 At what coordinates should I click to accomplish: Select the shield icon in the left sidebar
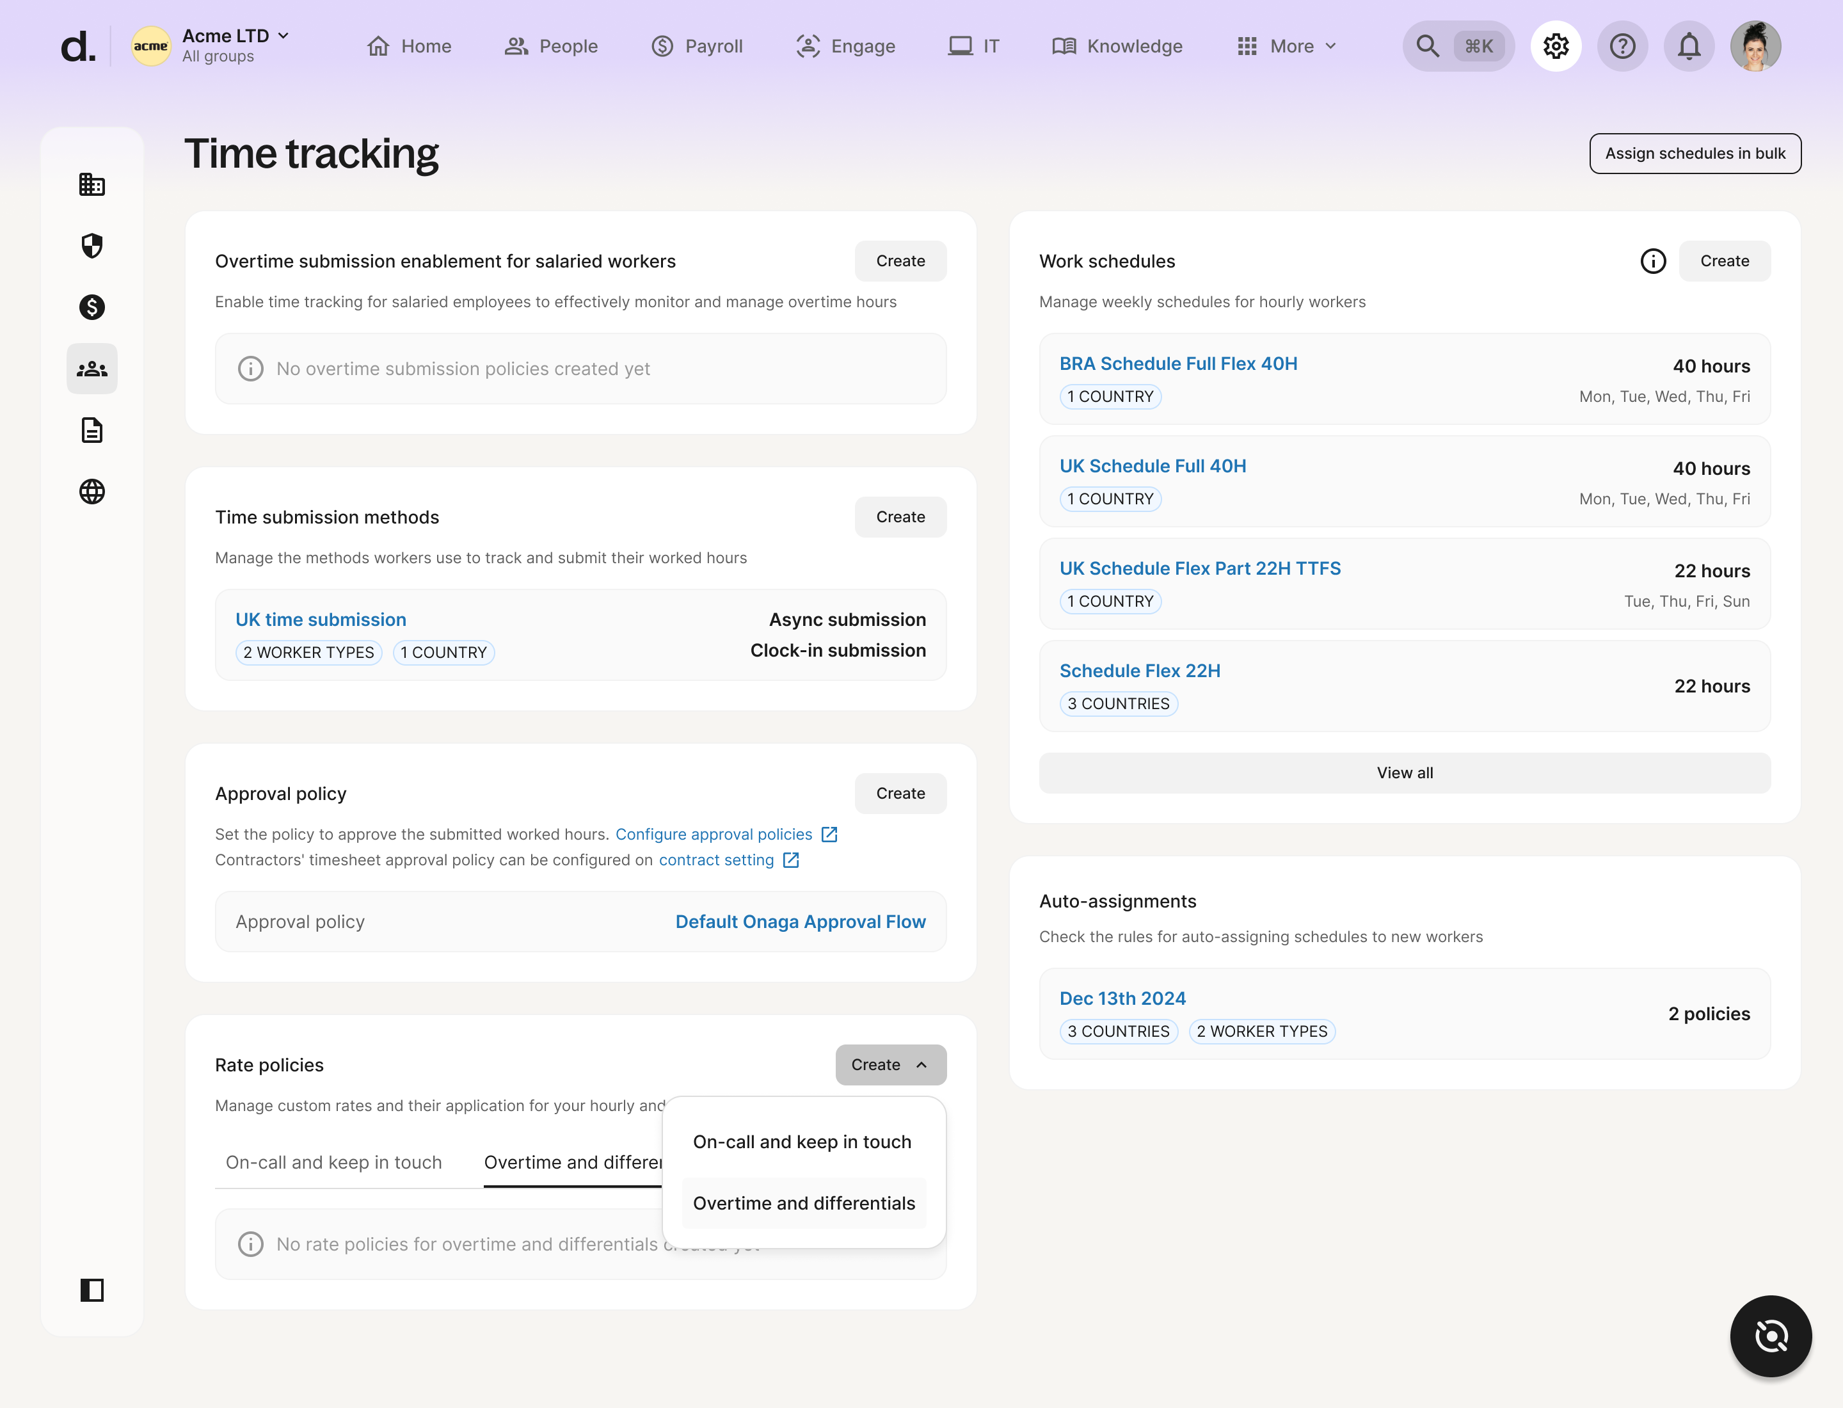click(92, 246)
